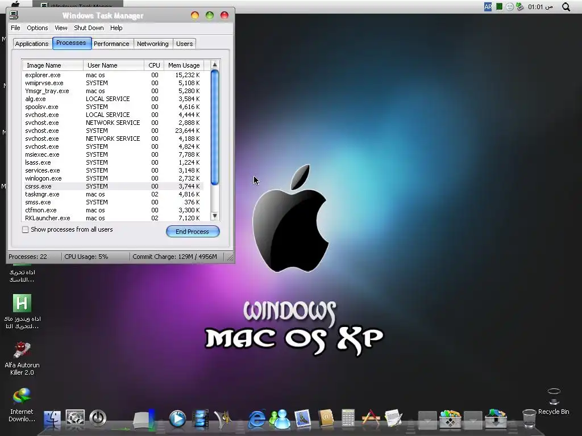Select the alg.exe process row
This screenshot has width=582, height=436.
[113, 99]
